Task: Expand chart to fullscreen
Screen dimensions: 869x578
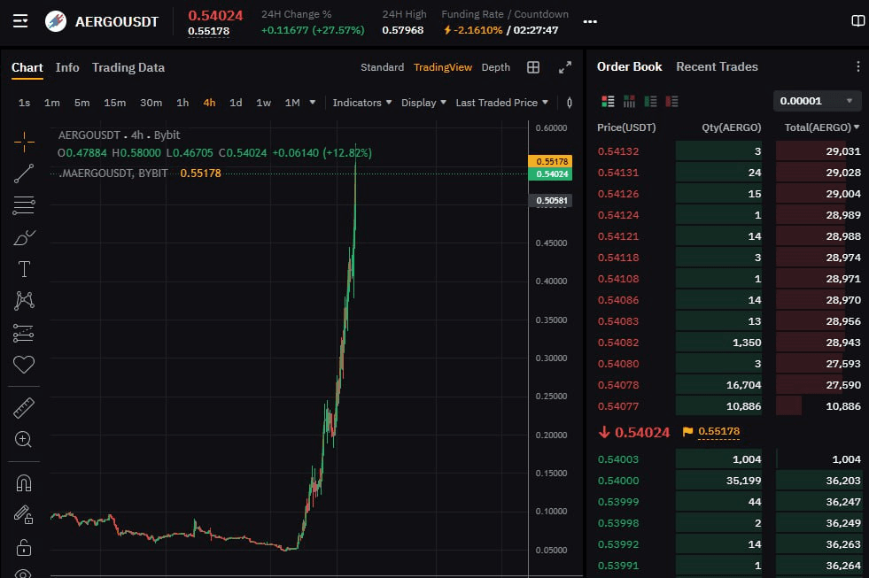Action: (565, 67)
